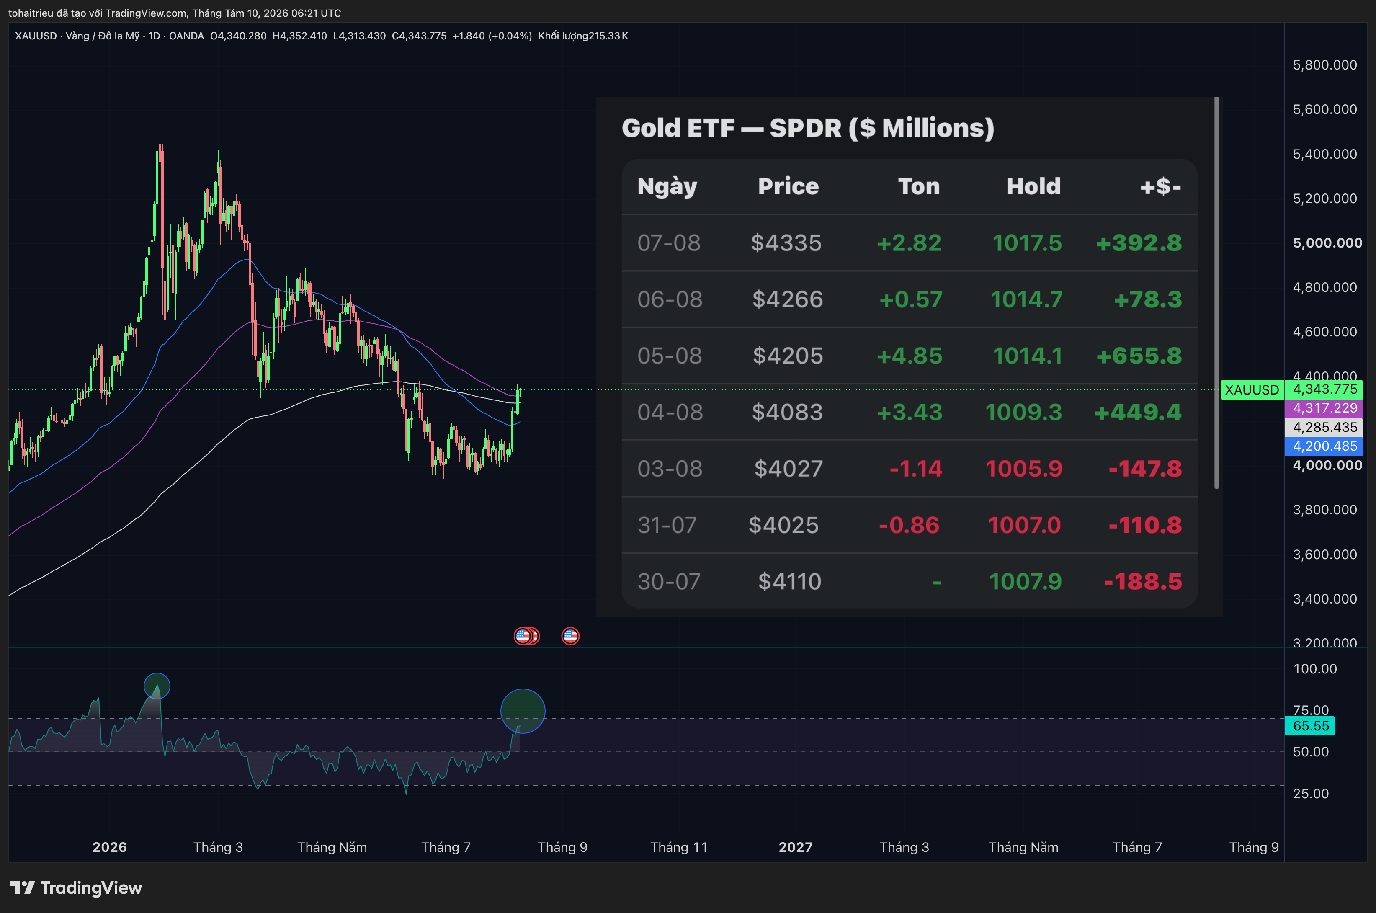Click the Gold ETF — SPDR table title
1376x913 pixels.
point(807,128)
